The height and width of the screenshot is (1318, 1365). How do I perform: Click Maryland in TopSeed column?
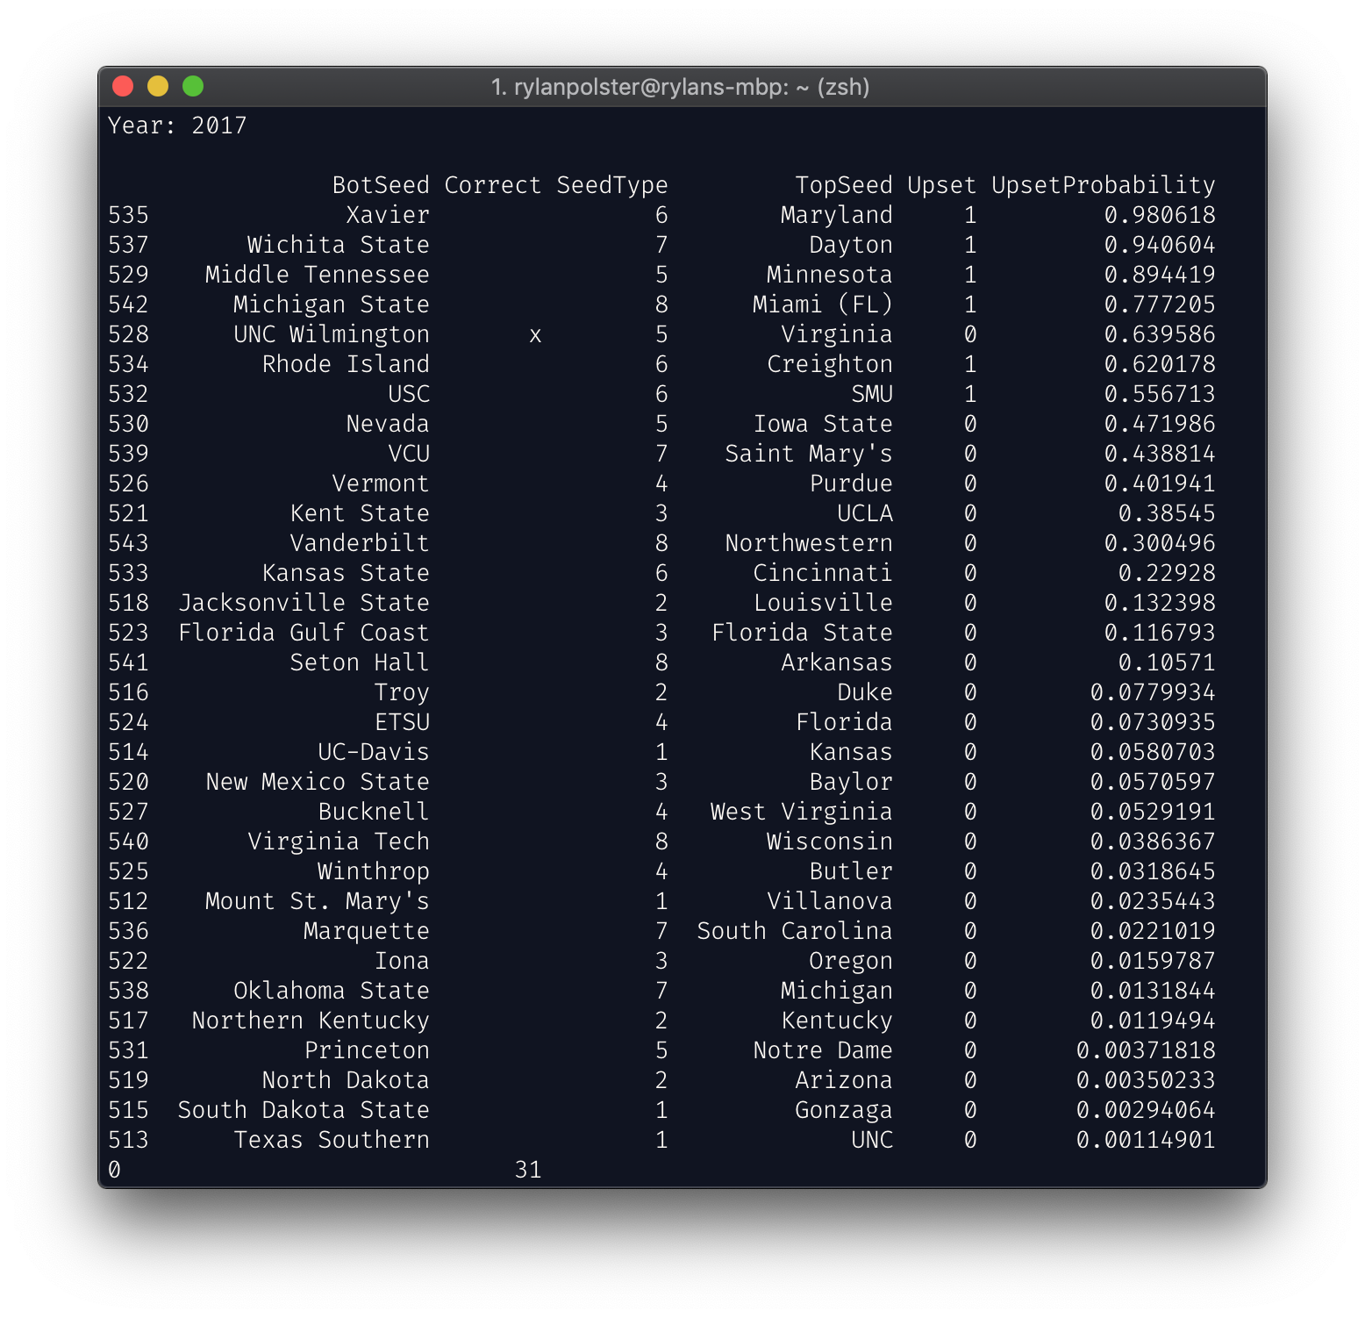[x=837, y=215]
